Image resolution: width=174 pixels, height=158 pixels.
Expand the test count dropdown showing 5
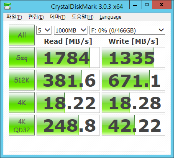(x=44, y=30)
